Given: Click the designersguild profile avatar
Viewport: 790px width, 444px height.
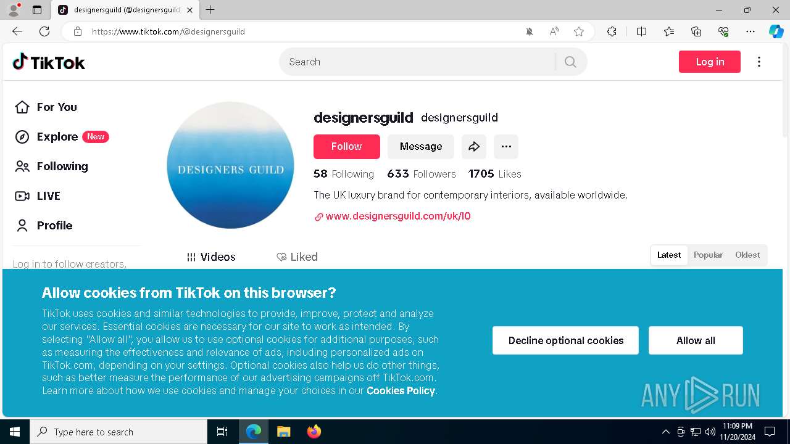Looking at the screenshot, I should [230, 165].
